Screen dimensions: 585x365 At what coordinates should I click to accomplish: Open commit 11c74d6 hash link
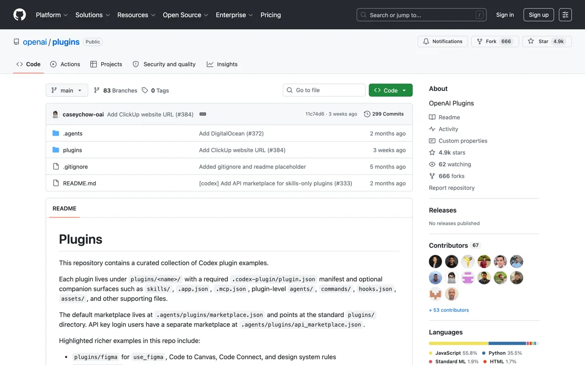(x=315, y=114)
